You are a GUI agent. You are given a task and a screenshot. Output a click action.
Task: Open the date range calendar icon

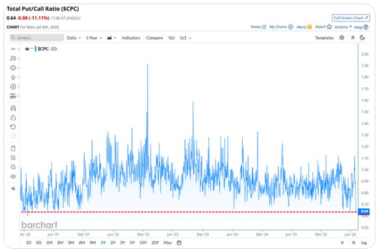(x=179, y=243)
